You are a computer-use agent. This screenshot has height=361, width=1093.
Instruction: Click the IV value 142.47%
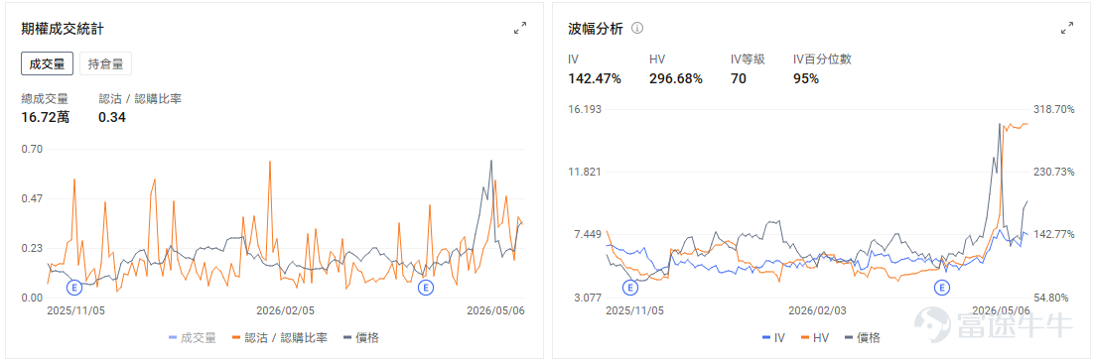pyautogui.click(x=595, y=78)
